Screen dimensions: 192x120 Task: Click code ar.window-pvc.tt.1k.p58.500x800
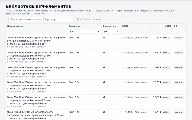click(26, 91)
